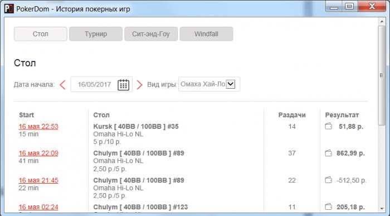The height and width of the screenshot is (216, 390).
Task: Switch to the Windfall tab
Action: click(207, 34)
